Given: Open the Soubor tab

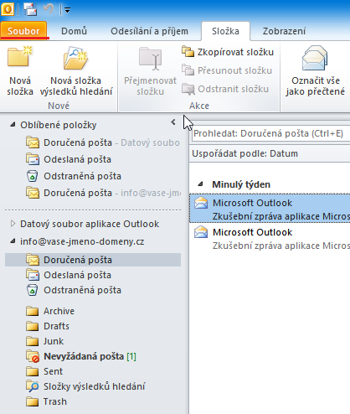Looking at the screenshot, I should point(23,31).
